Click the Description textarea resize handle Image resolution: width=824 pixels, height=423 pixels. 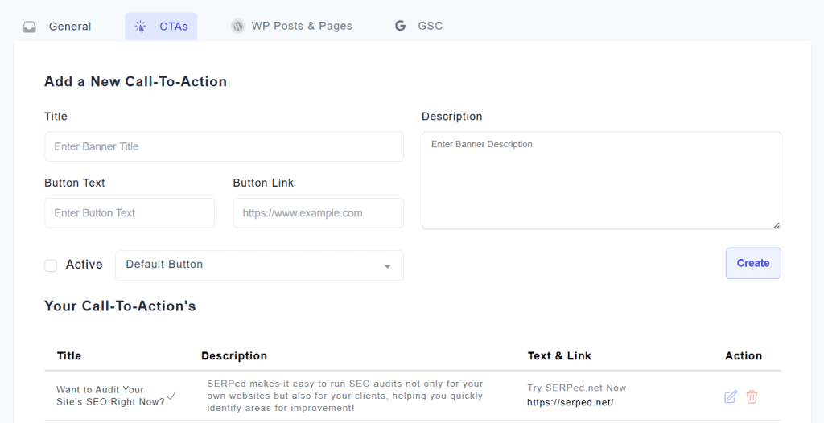pyautogui.click(x=777, y=224)
